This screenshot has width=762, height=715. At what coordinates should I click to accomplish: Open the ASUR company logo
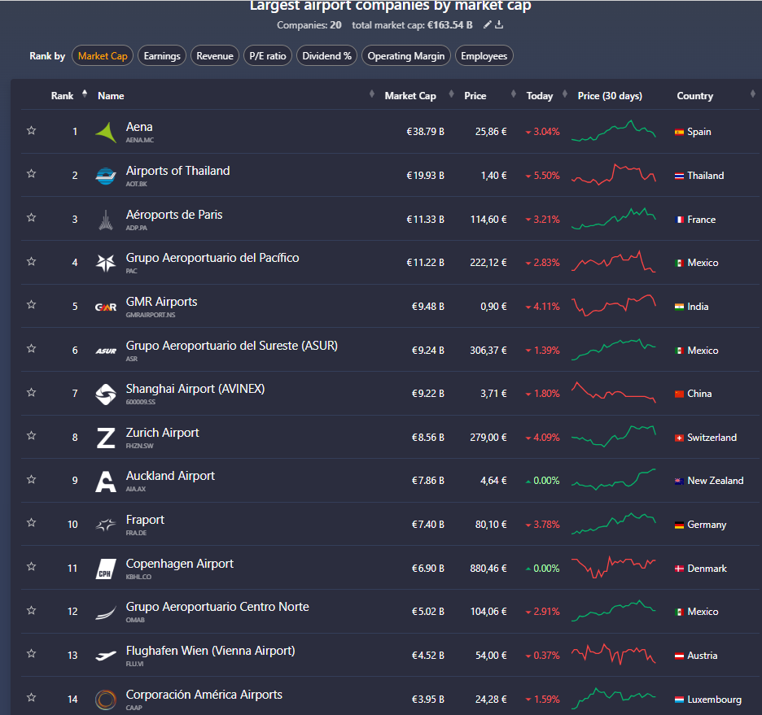(x=106, y=351)
